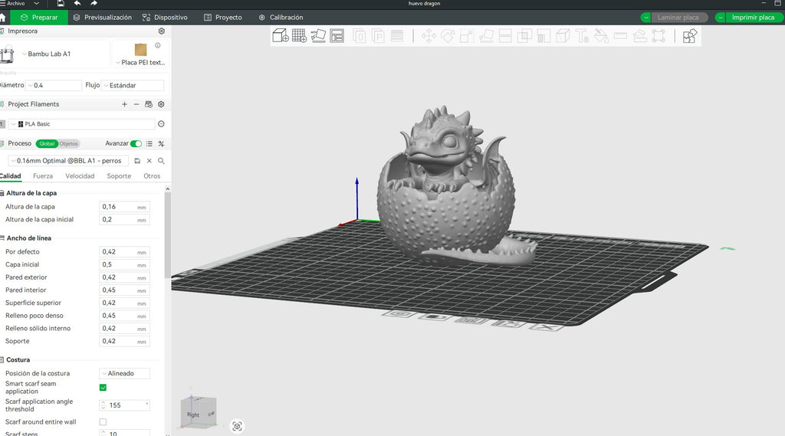Select the Seam painting cube icon

(563, 36)
